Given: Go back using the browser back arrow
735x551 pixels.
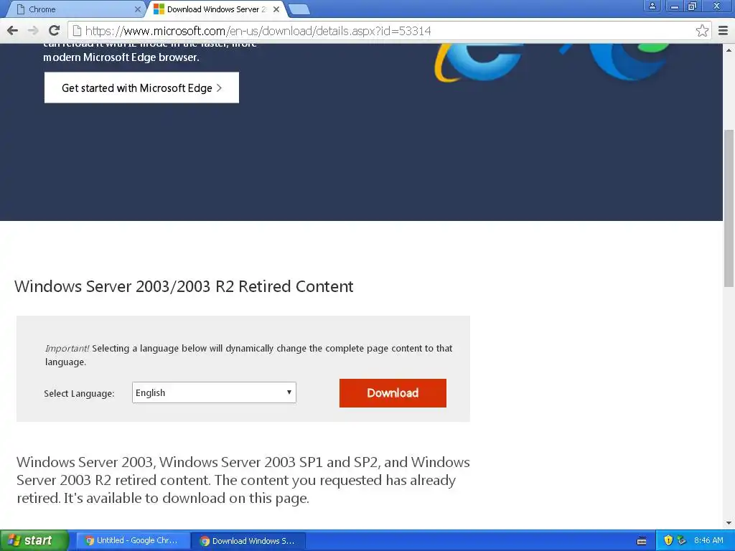Looking at the screenshot, I should coord(13,31).
